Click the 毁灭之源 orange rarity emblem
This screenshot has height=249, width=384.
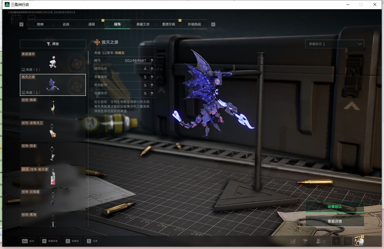(97, 42)
